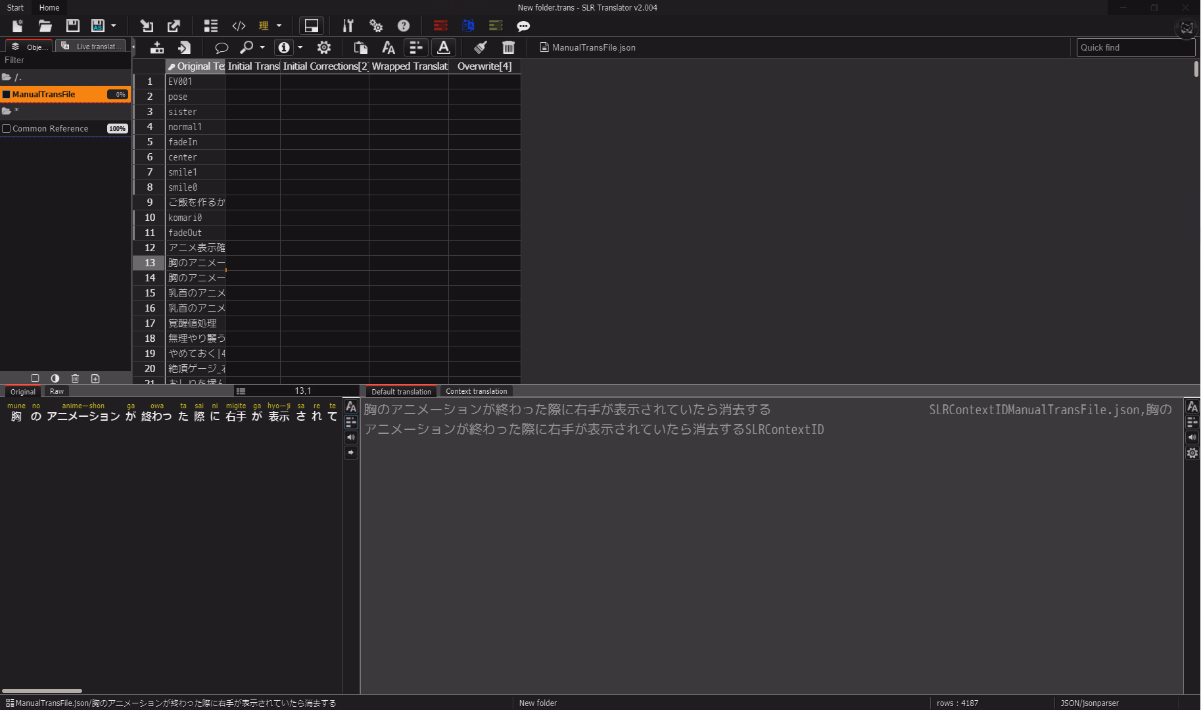Open the Save As dropdown arrow
This screenshot has width=1201, height=710.
[x=114, y=26]
